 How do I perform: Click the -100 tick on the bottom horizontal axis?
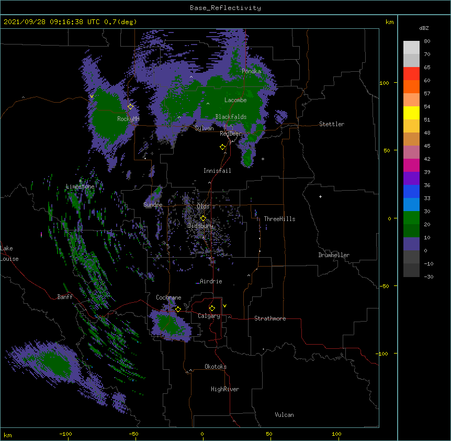(65, 434)
